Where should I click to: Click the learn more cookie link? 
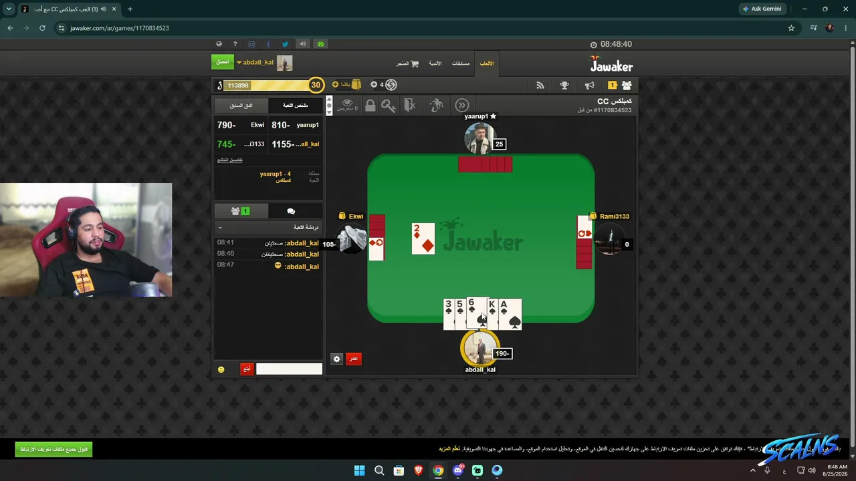449,449
